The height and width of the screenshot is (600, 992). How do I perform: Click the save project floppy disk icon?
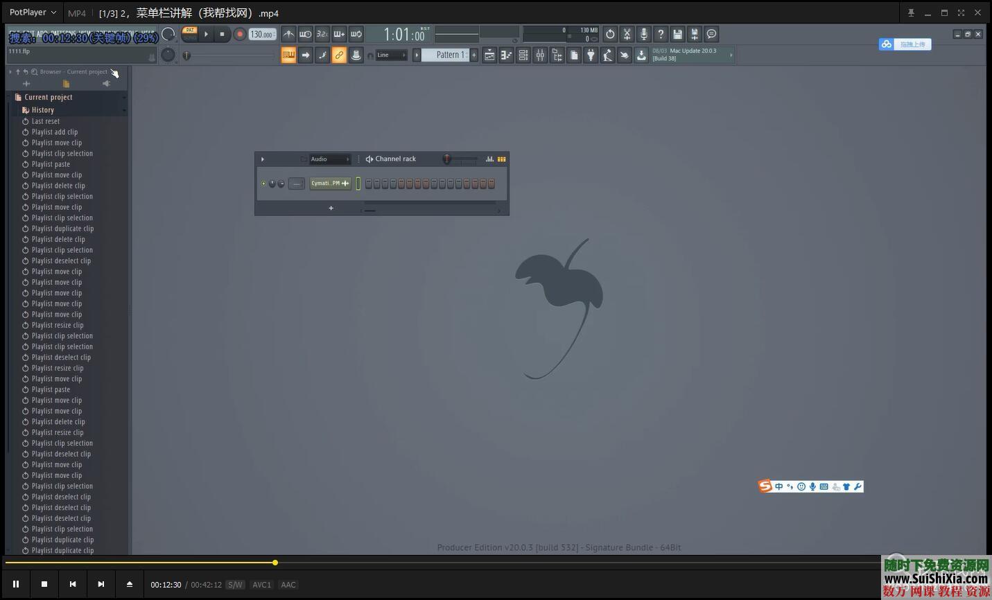(677, 34)
